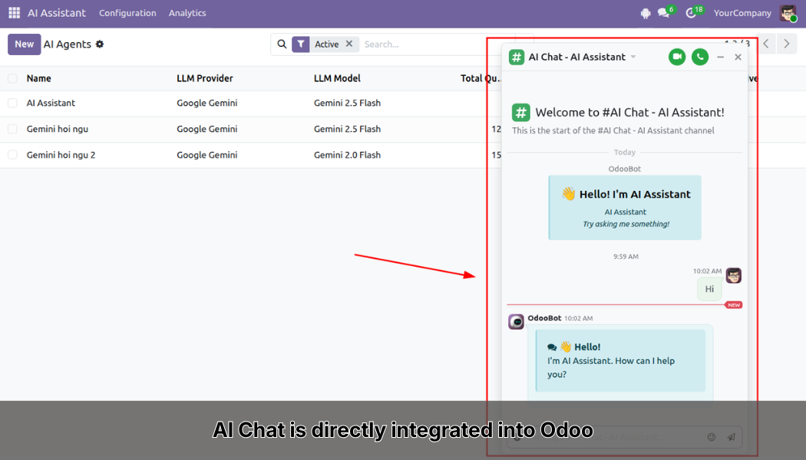
Task: Click the AI Assistant app title
Action: pyautogui.click(x=57, y=13)
